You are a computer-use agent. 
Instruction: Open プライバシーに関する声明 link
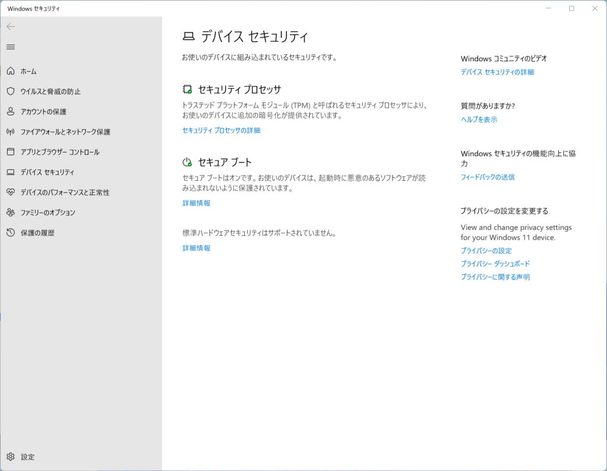tap(495, 277)
